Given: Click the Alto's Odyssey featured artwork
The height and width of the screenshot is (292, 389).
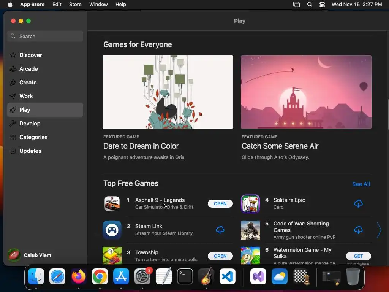Looking at the screenshot, I should 306,92.
